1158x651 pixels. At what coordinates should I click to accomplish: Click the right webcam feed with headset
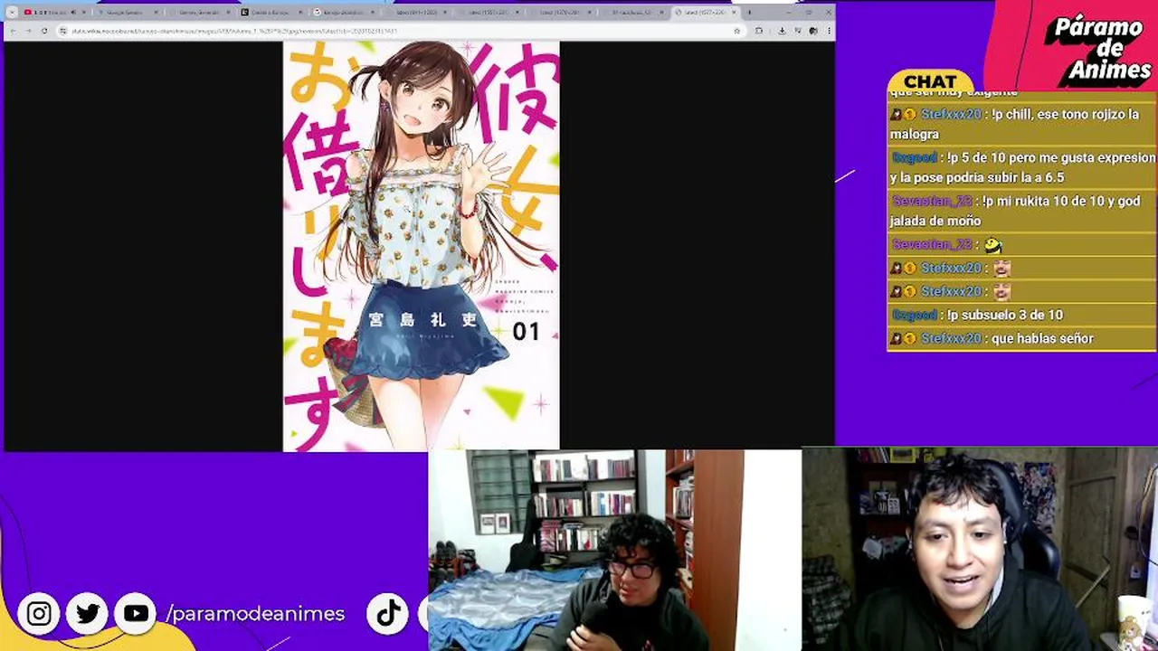click(x=980, y=550)
